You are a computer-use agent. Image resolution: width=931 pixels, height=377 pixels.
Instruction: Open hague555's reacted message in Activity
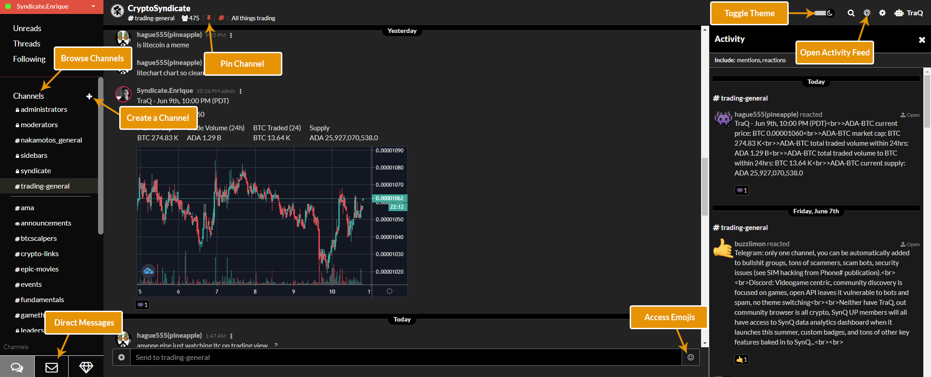910,115
